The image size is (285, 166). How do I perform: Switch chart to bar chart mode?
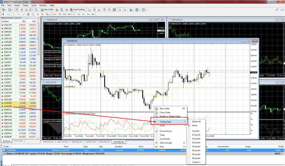(x=90, y=9)
